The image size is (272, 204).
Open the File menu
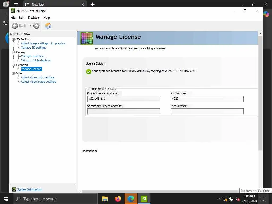tap(13, 18)
